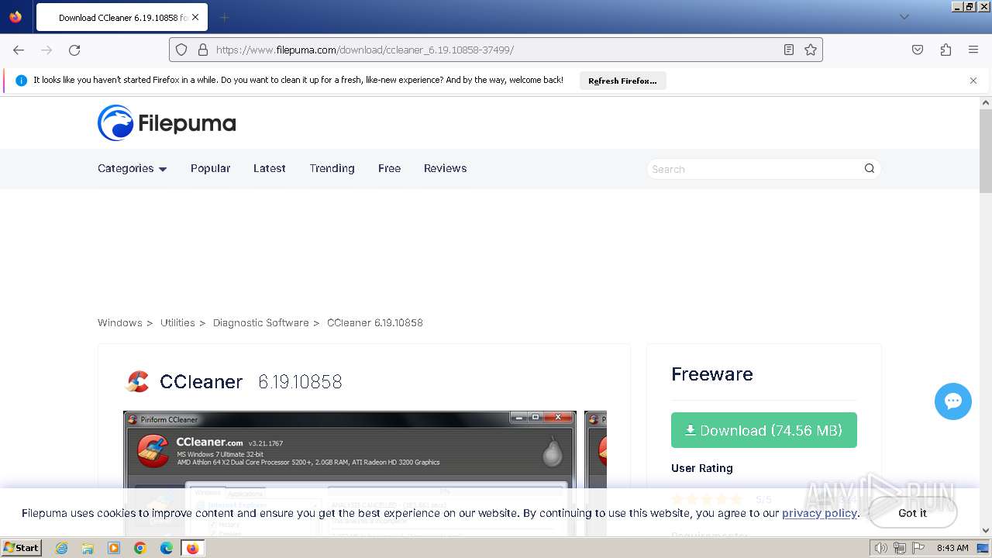Toggle reader view icon in address bar
This screenshot has width=992, height=558.
[789, 50]
